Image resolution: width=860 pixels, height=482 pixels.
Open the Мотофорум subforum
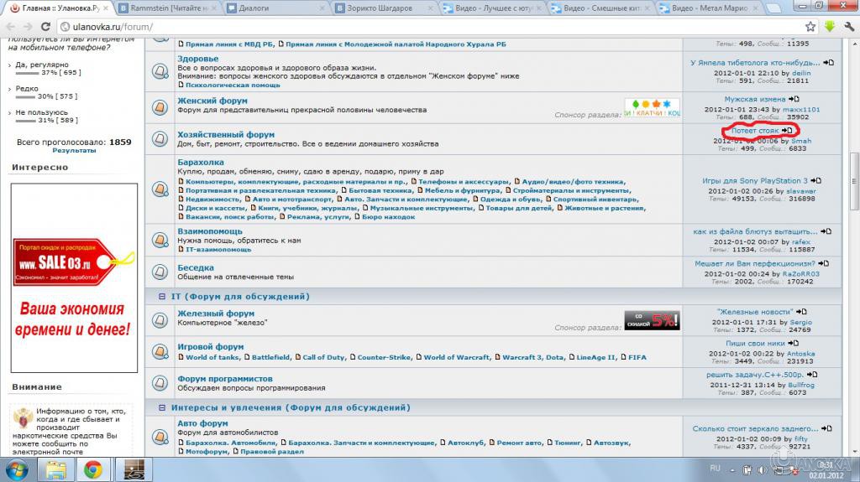pyautogui.click(x=207, y=451)
